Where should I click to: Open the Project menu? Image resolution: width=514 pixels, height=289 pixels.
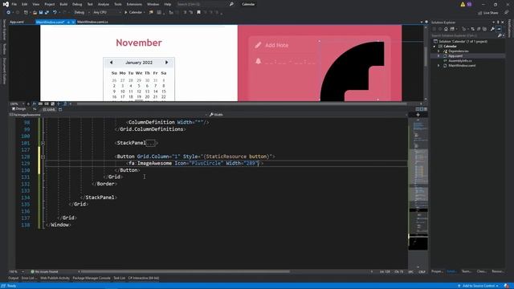coord(50,4)
